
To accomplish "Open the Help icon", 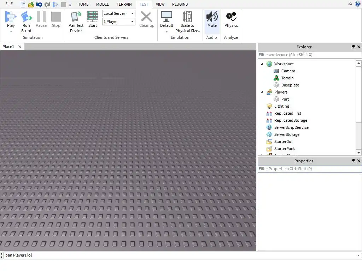I will coord(358,4).
